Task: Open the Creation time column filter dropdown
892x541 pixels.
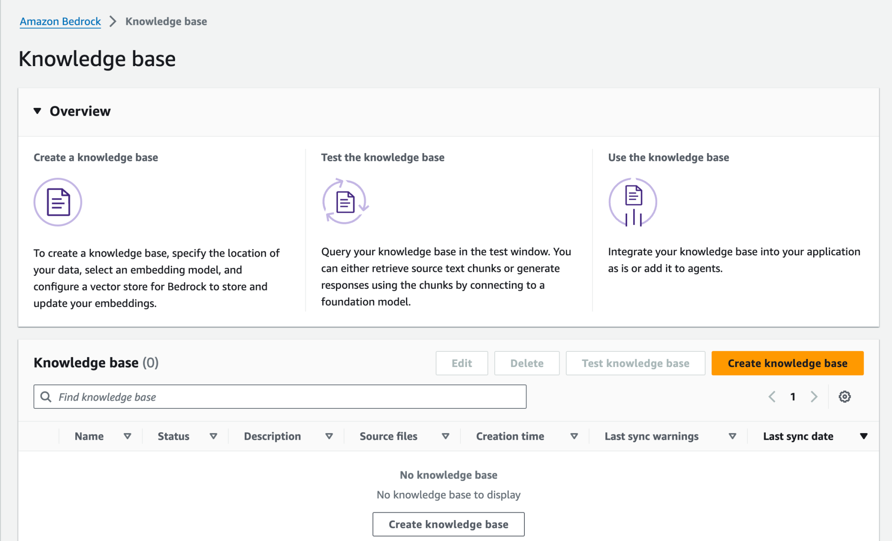Action: [574, 436]
